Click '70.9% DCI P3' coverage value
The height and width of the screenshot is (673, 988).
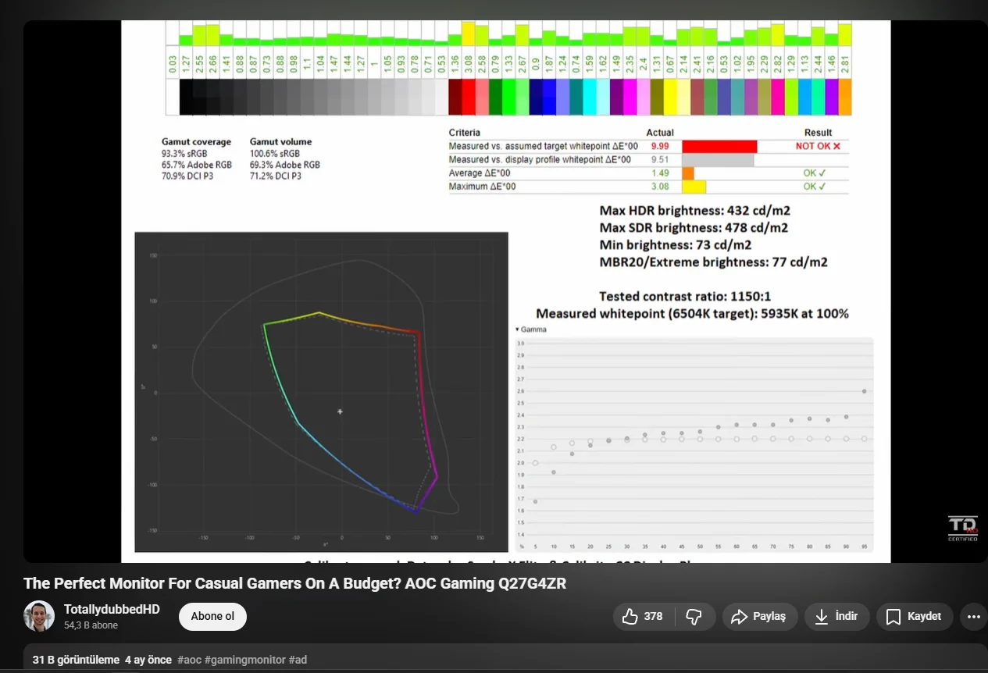pos(187,176)
